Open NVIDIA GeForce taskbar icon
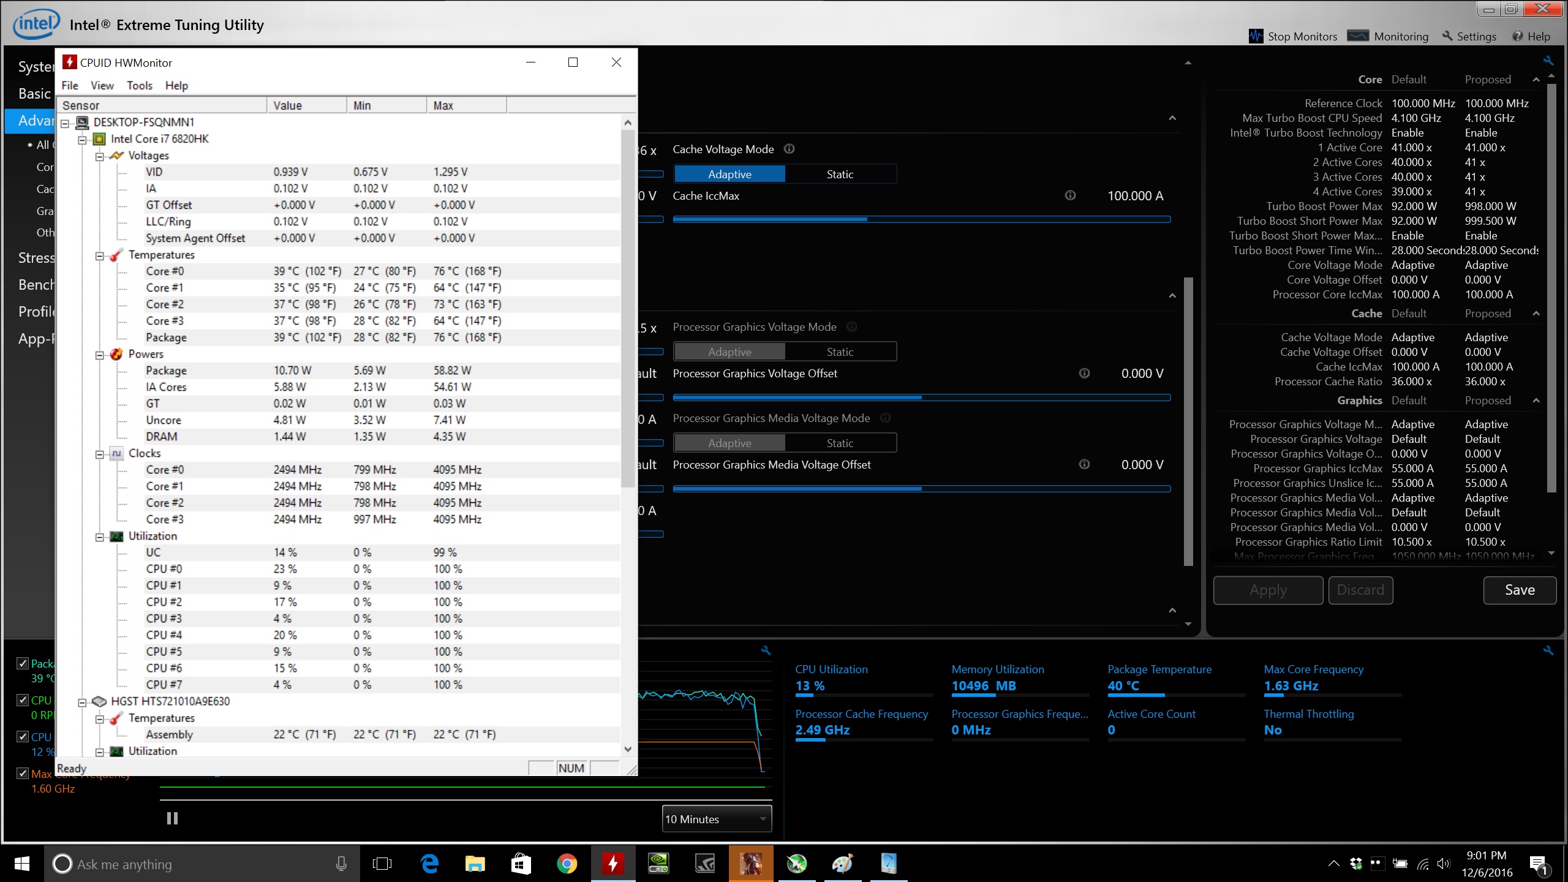Image resolution: width=1568 pixels, height=882 pixels. [658, 864]
